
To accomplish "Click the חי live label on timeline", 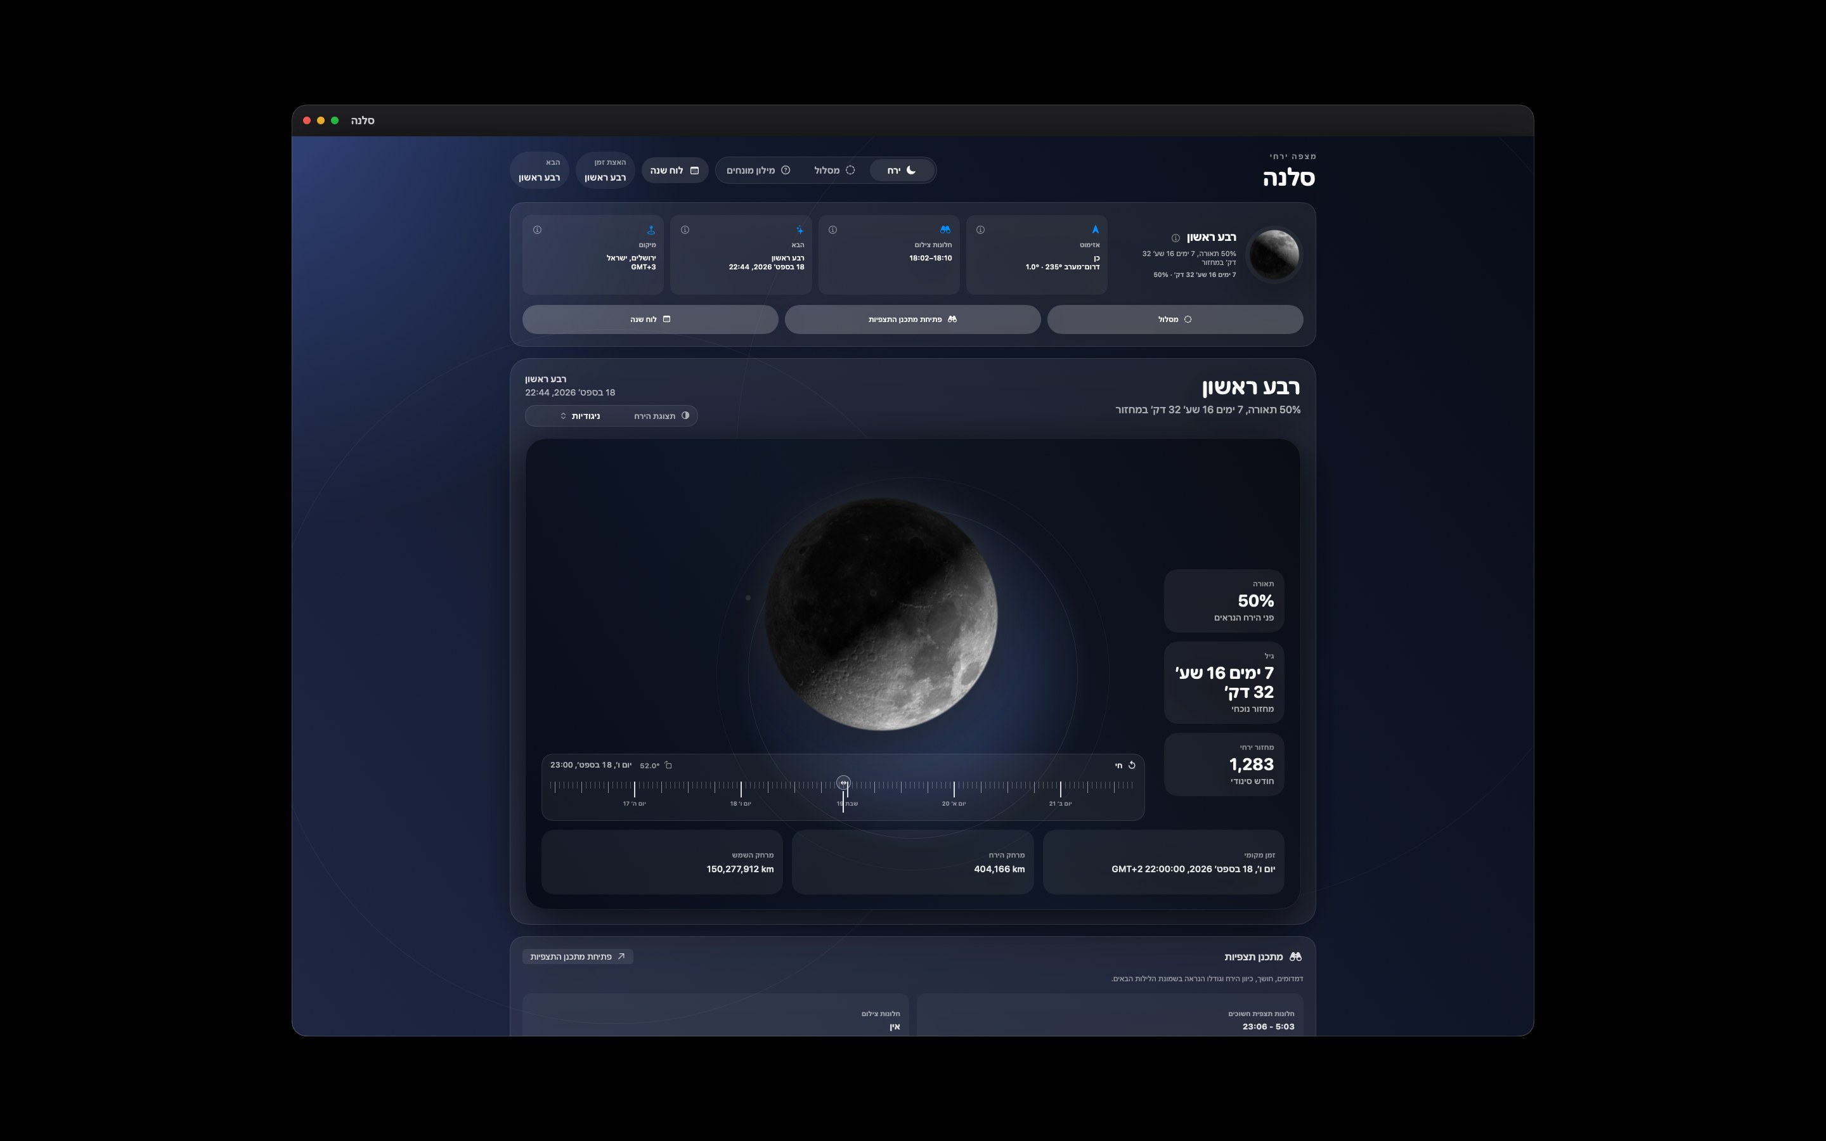I will (1118, 765).
